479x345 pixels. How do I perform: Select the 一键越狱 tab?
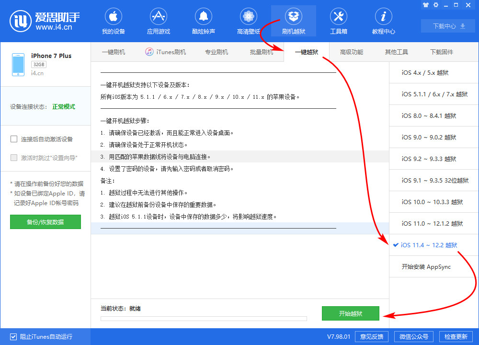(307, 52)
